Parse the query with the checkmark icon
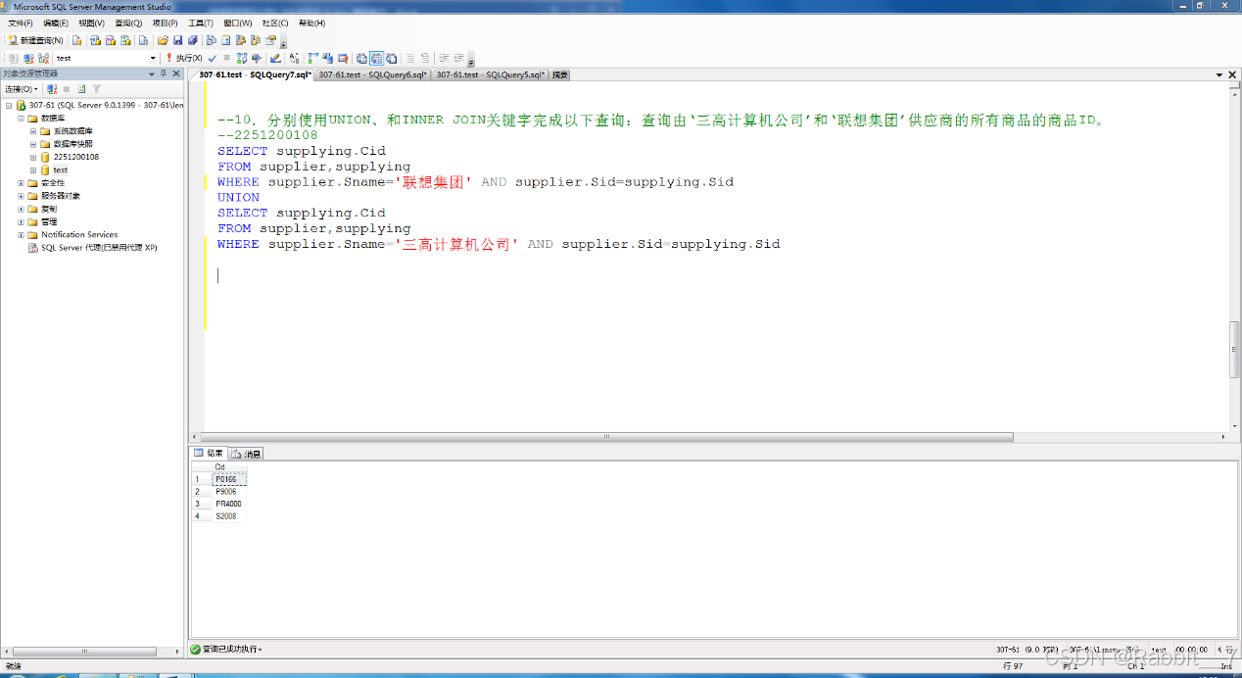1242x678 pixels. tap(212, 58)
